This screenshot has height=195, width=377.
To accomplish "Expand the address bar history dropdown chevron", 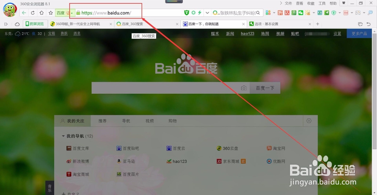I will click(207, 13).
